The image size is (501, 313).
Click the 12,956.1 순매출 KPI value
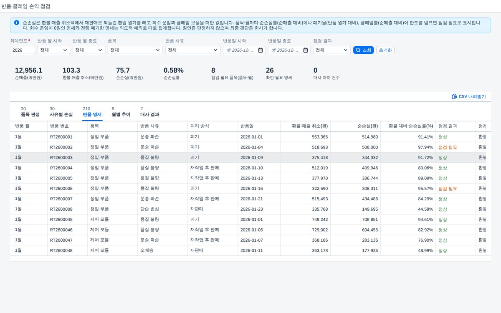pos(28,71)
